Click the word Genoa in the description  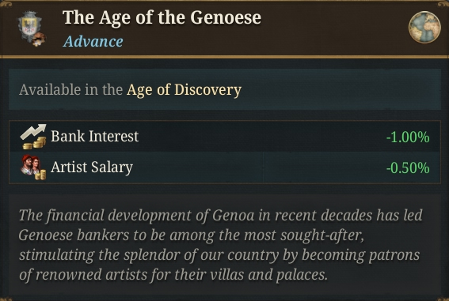click(x=234, y=216)
